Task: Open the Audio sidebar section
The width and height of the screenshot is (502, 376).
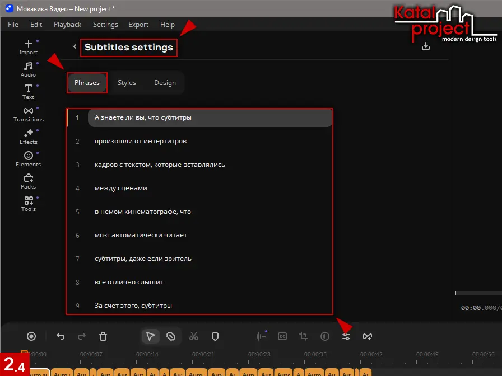Action: point(29,69)
